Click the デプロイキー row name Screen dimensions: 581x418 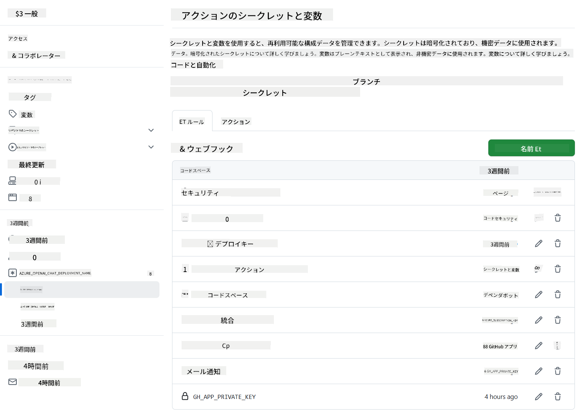point(234,243)
